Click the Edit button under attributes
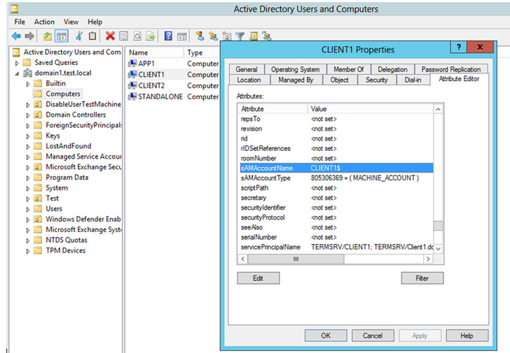 [258, 278]
